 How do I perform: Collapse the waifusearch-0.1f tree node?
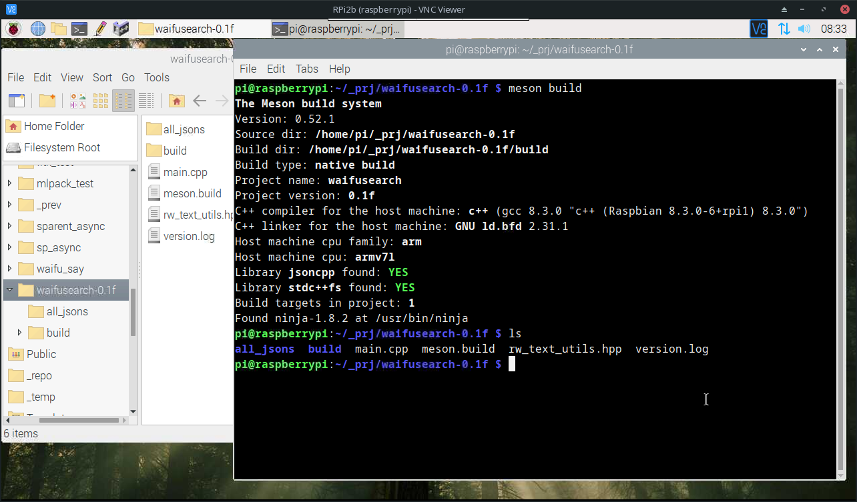tap(9, 290)
